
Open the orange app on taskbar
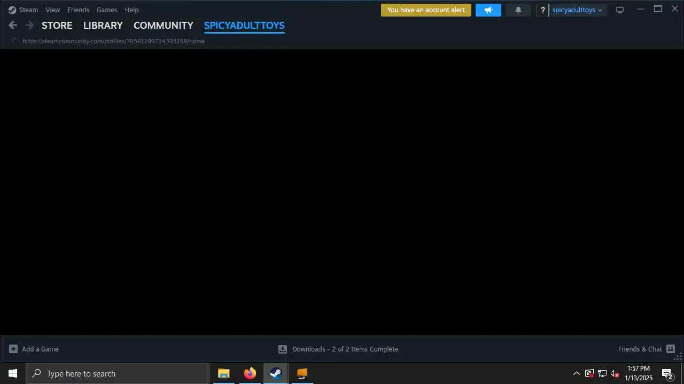[302, 373]
